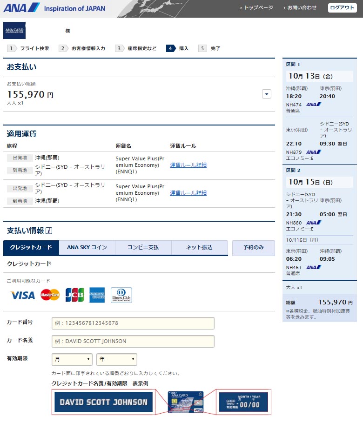Select the VISA card logo
The width and height of the screenshot is (363, 422).
pos(22,295)
